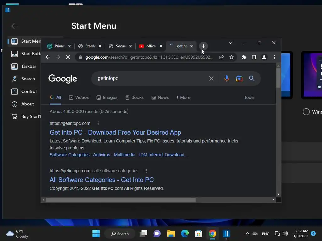Image resolution: width=322 pixels, height=241 pixels.
Task: Open Control section in Start11
Action: [24, 91]
